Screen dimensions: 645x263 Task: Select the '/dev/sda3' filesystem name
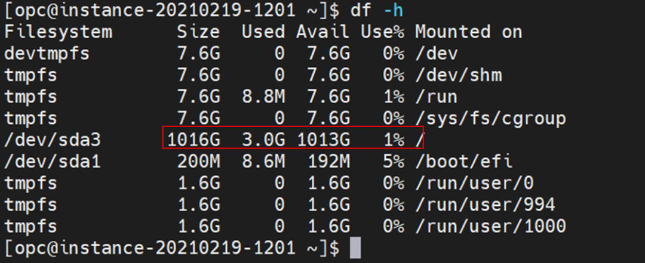pyautogui.click(x=52, y=141)
